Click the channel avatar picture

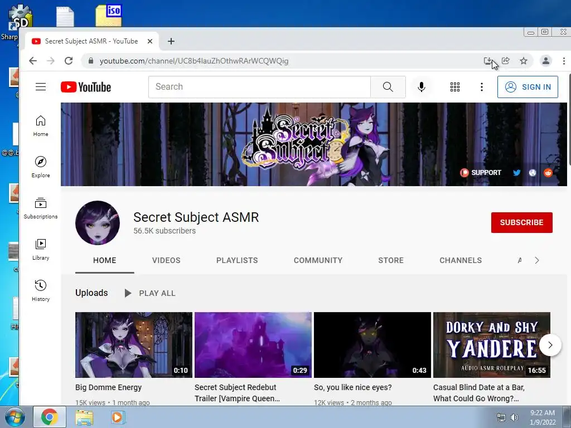[x=98, y=223]
